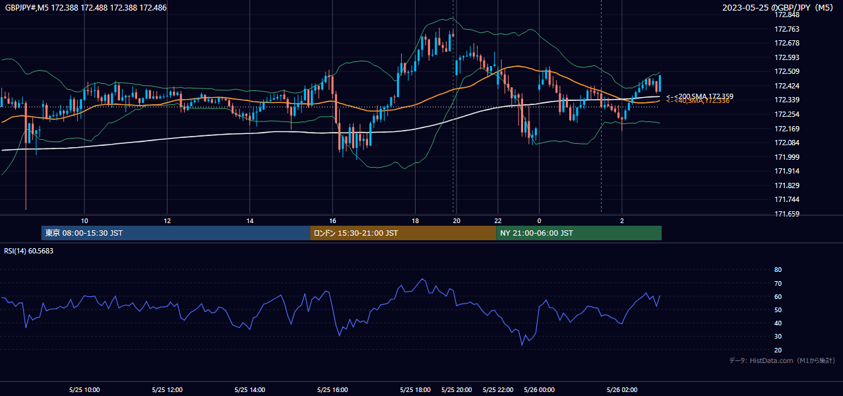Screen dimensions: 843x396
Task: Click price axis level 171.744
Action: tap(786, 199)
